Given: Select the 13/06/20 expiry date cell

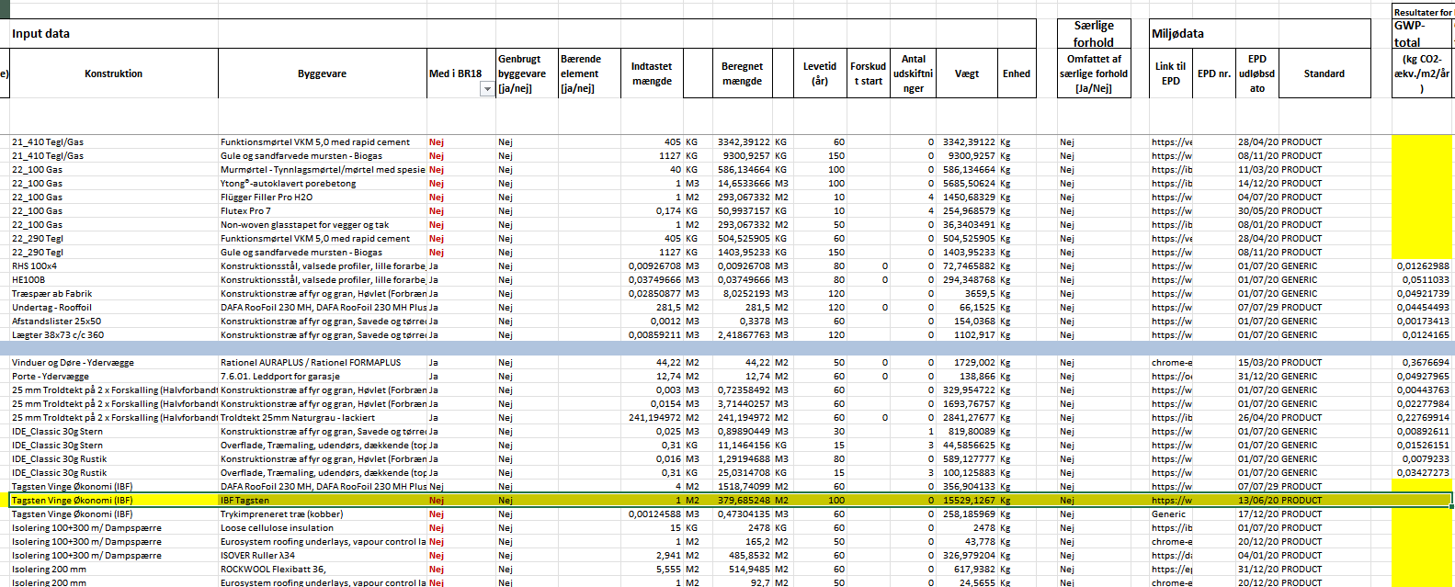Looking at the screenshot, I should pos(1256,501).
